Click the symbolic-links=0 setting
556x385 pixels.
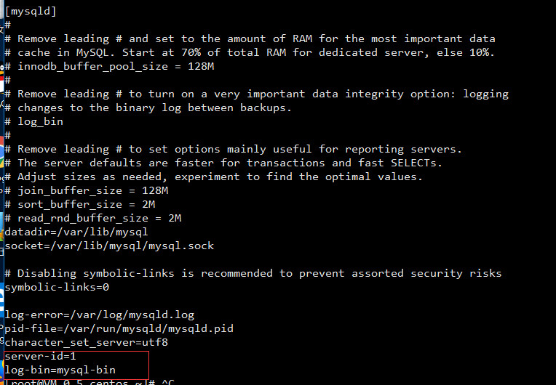point(57,287)
